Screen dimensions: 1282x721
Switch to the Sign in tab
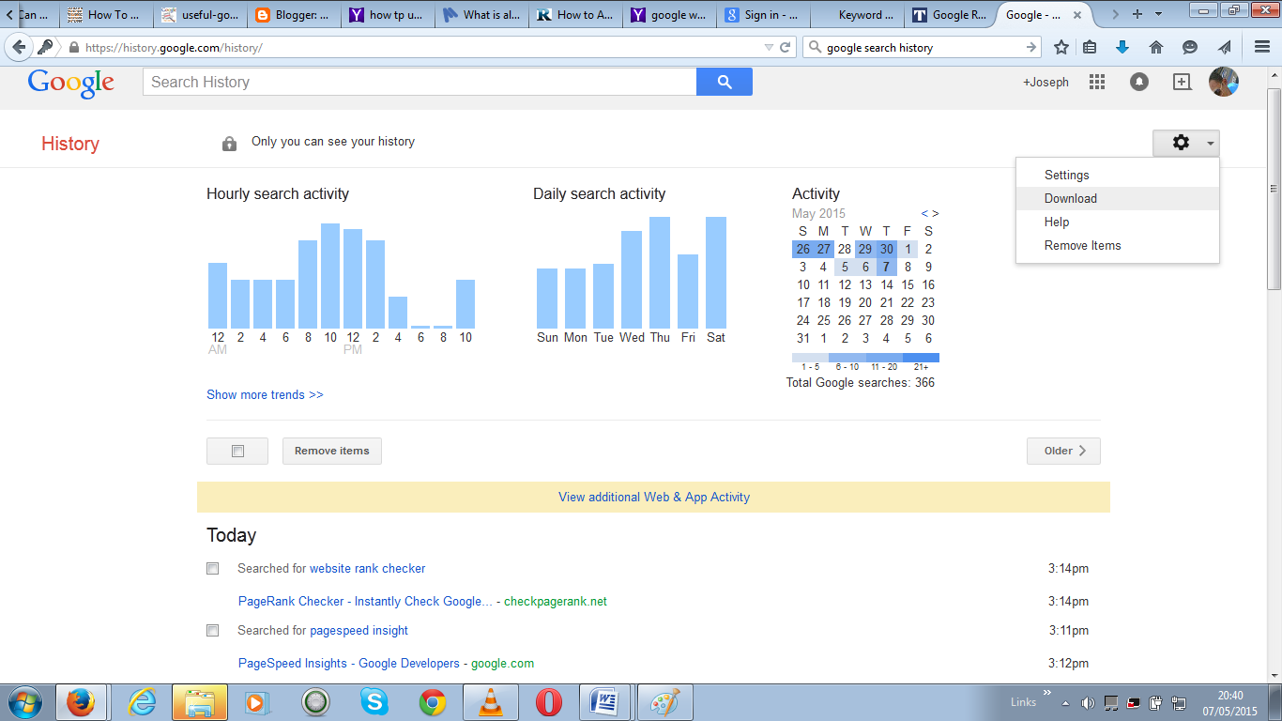coord(761,14)
